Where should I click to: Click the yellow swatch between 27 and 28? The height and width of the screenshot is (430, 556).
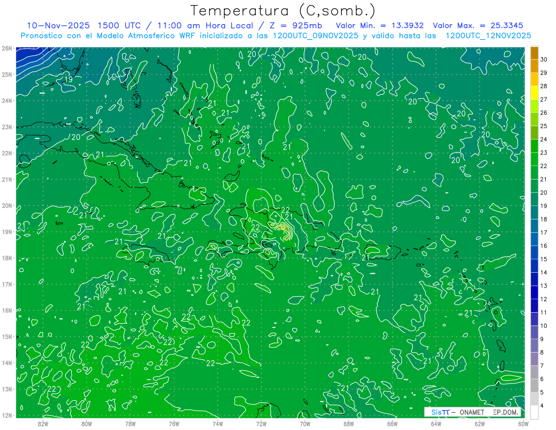click(x=535, y=93)
